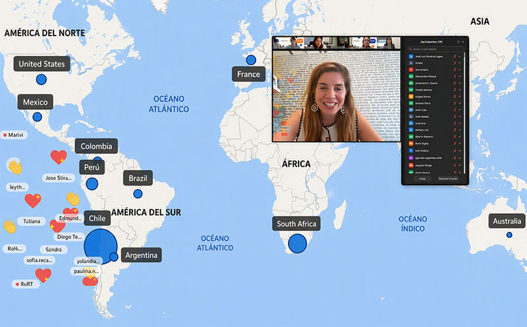
Task: Toggle the camera icon beside Alessandra Olayza
Action: [460, 76]
